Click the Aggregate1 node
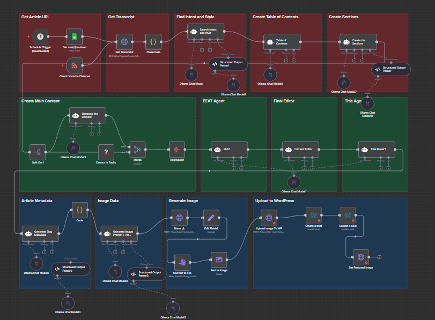435x320 pixels. pos(176,150)
